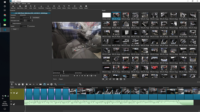Image resolution: width=200 pixels, height=112 pixels.
Task: Lock the V1 video track
Action: click(17, 93)
